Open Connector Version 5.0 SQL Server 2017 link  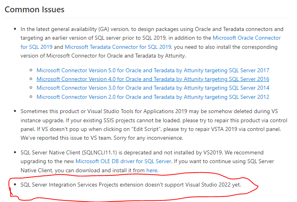coord(153,70)
